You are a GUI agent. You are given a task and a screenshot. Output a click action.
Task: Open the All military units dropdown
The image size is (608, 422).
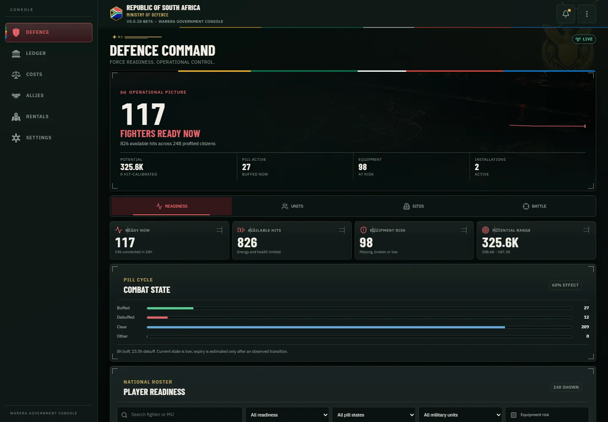(x=460, y=415)
